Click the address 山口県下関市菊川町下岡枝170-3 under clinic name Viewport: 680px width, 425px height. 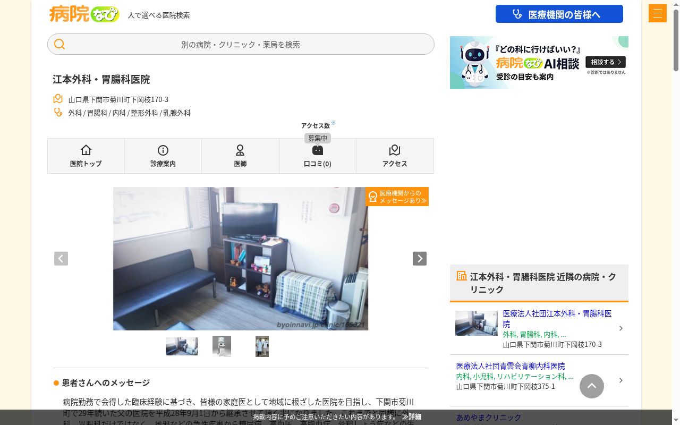[118, 99]
